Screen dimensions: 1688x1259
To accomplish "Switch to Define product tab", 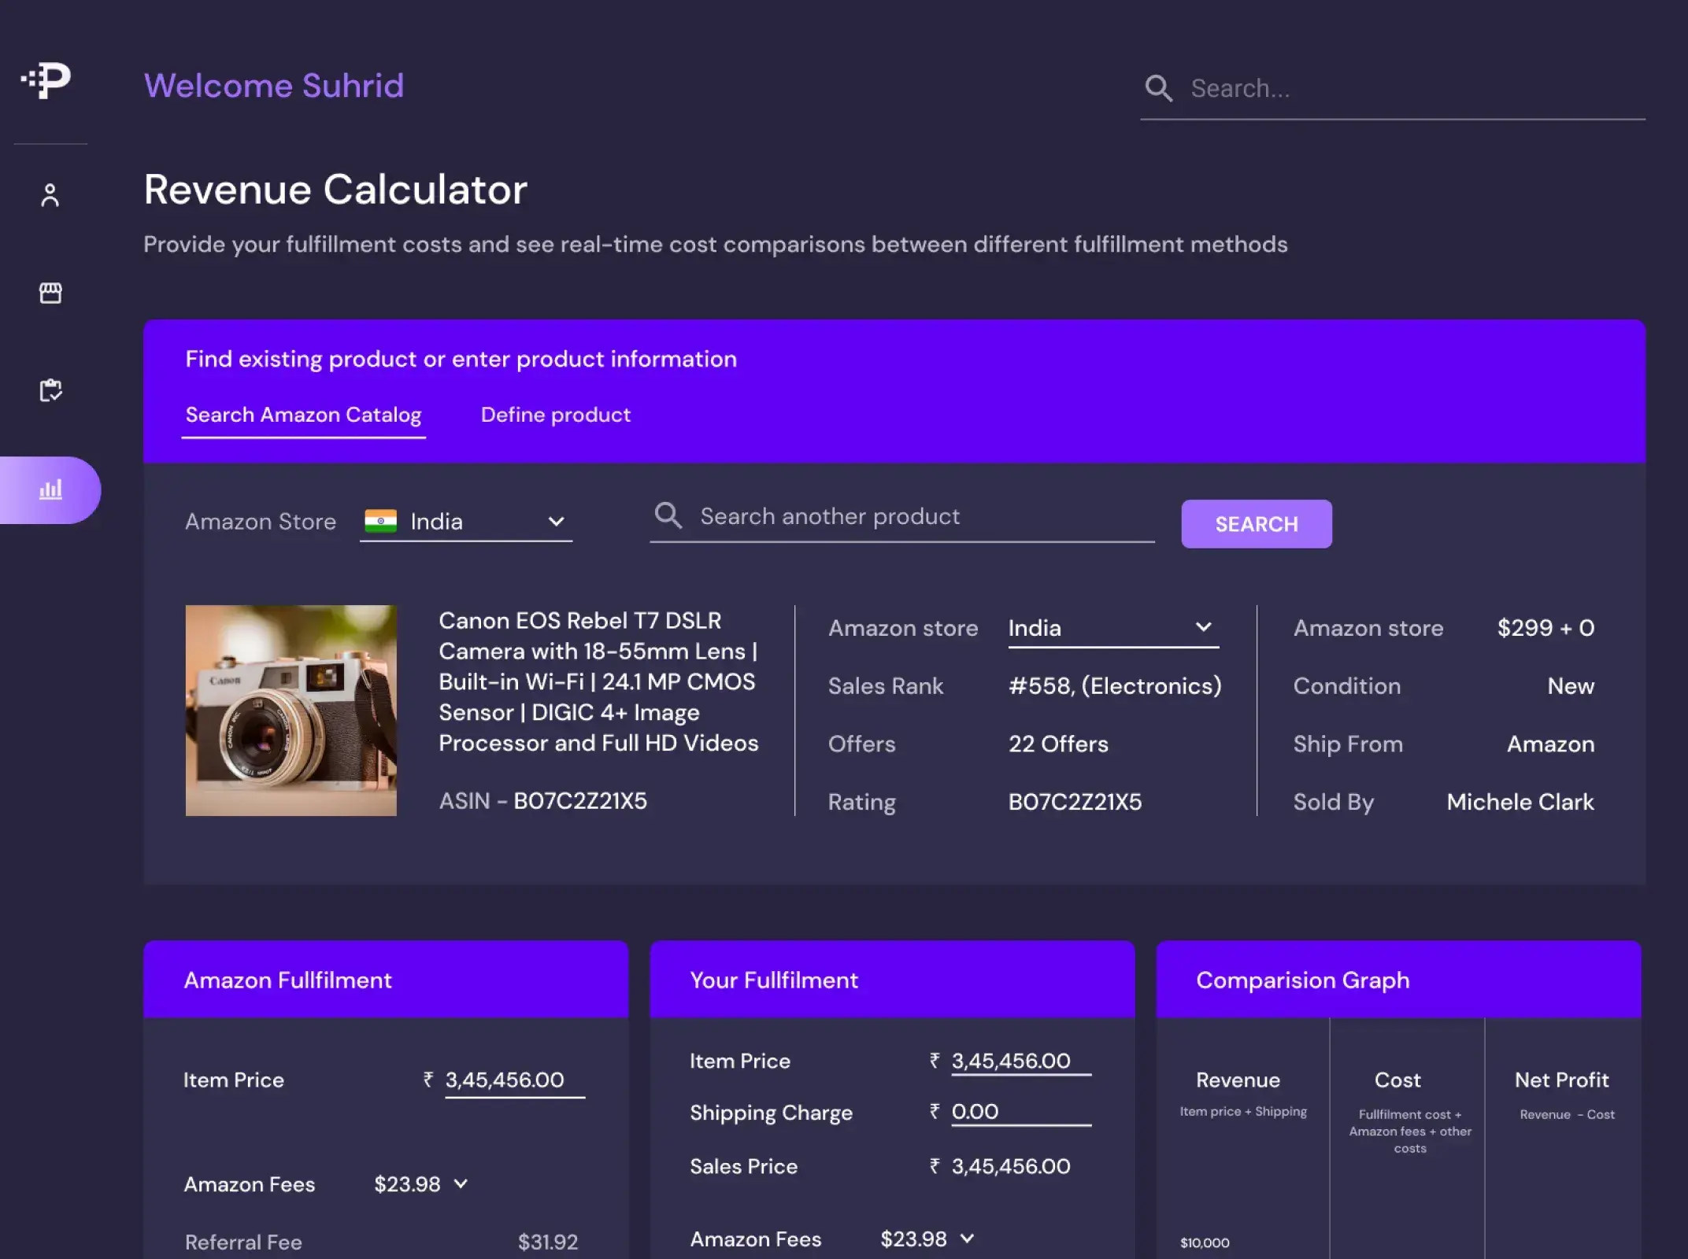I will [556, 415].
